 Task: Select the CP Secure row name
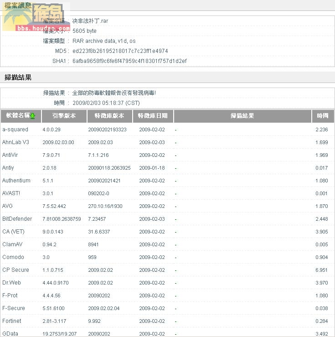tap(15, 270)
